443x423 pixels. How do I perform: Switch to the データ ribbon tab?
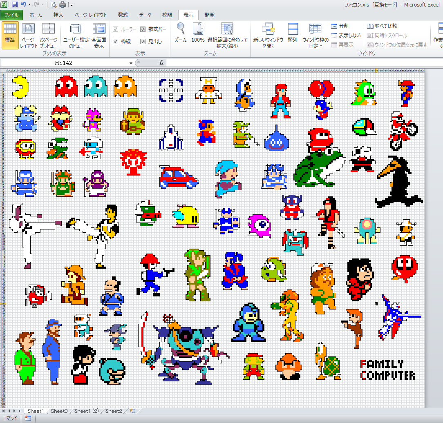tap(145, 15)
